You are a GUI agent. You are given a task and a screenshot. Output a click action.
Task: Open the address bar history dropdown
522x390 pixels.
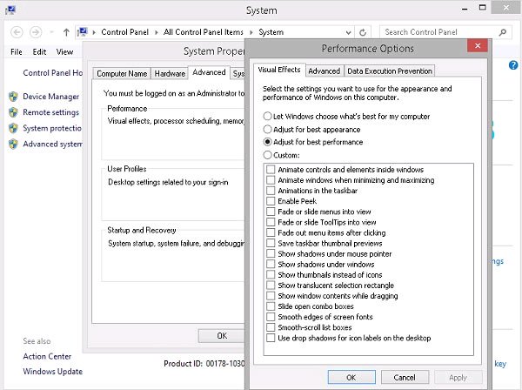coord(348,32)
